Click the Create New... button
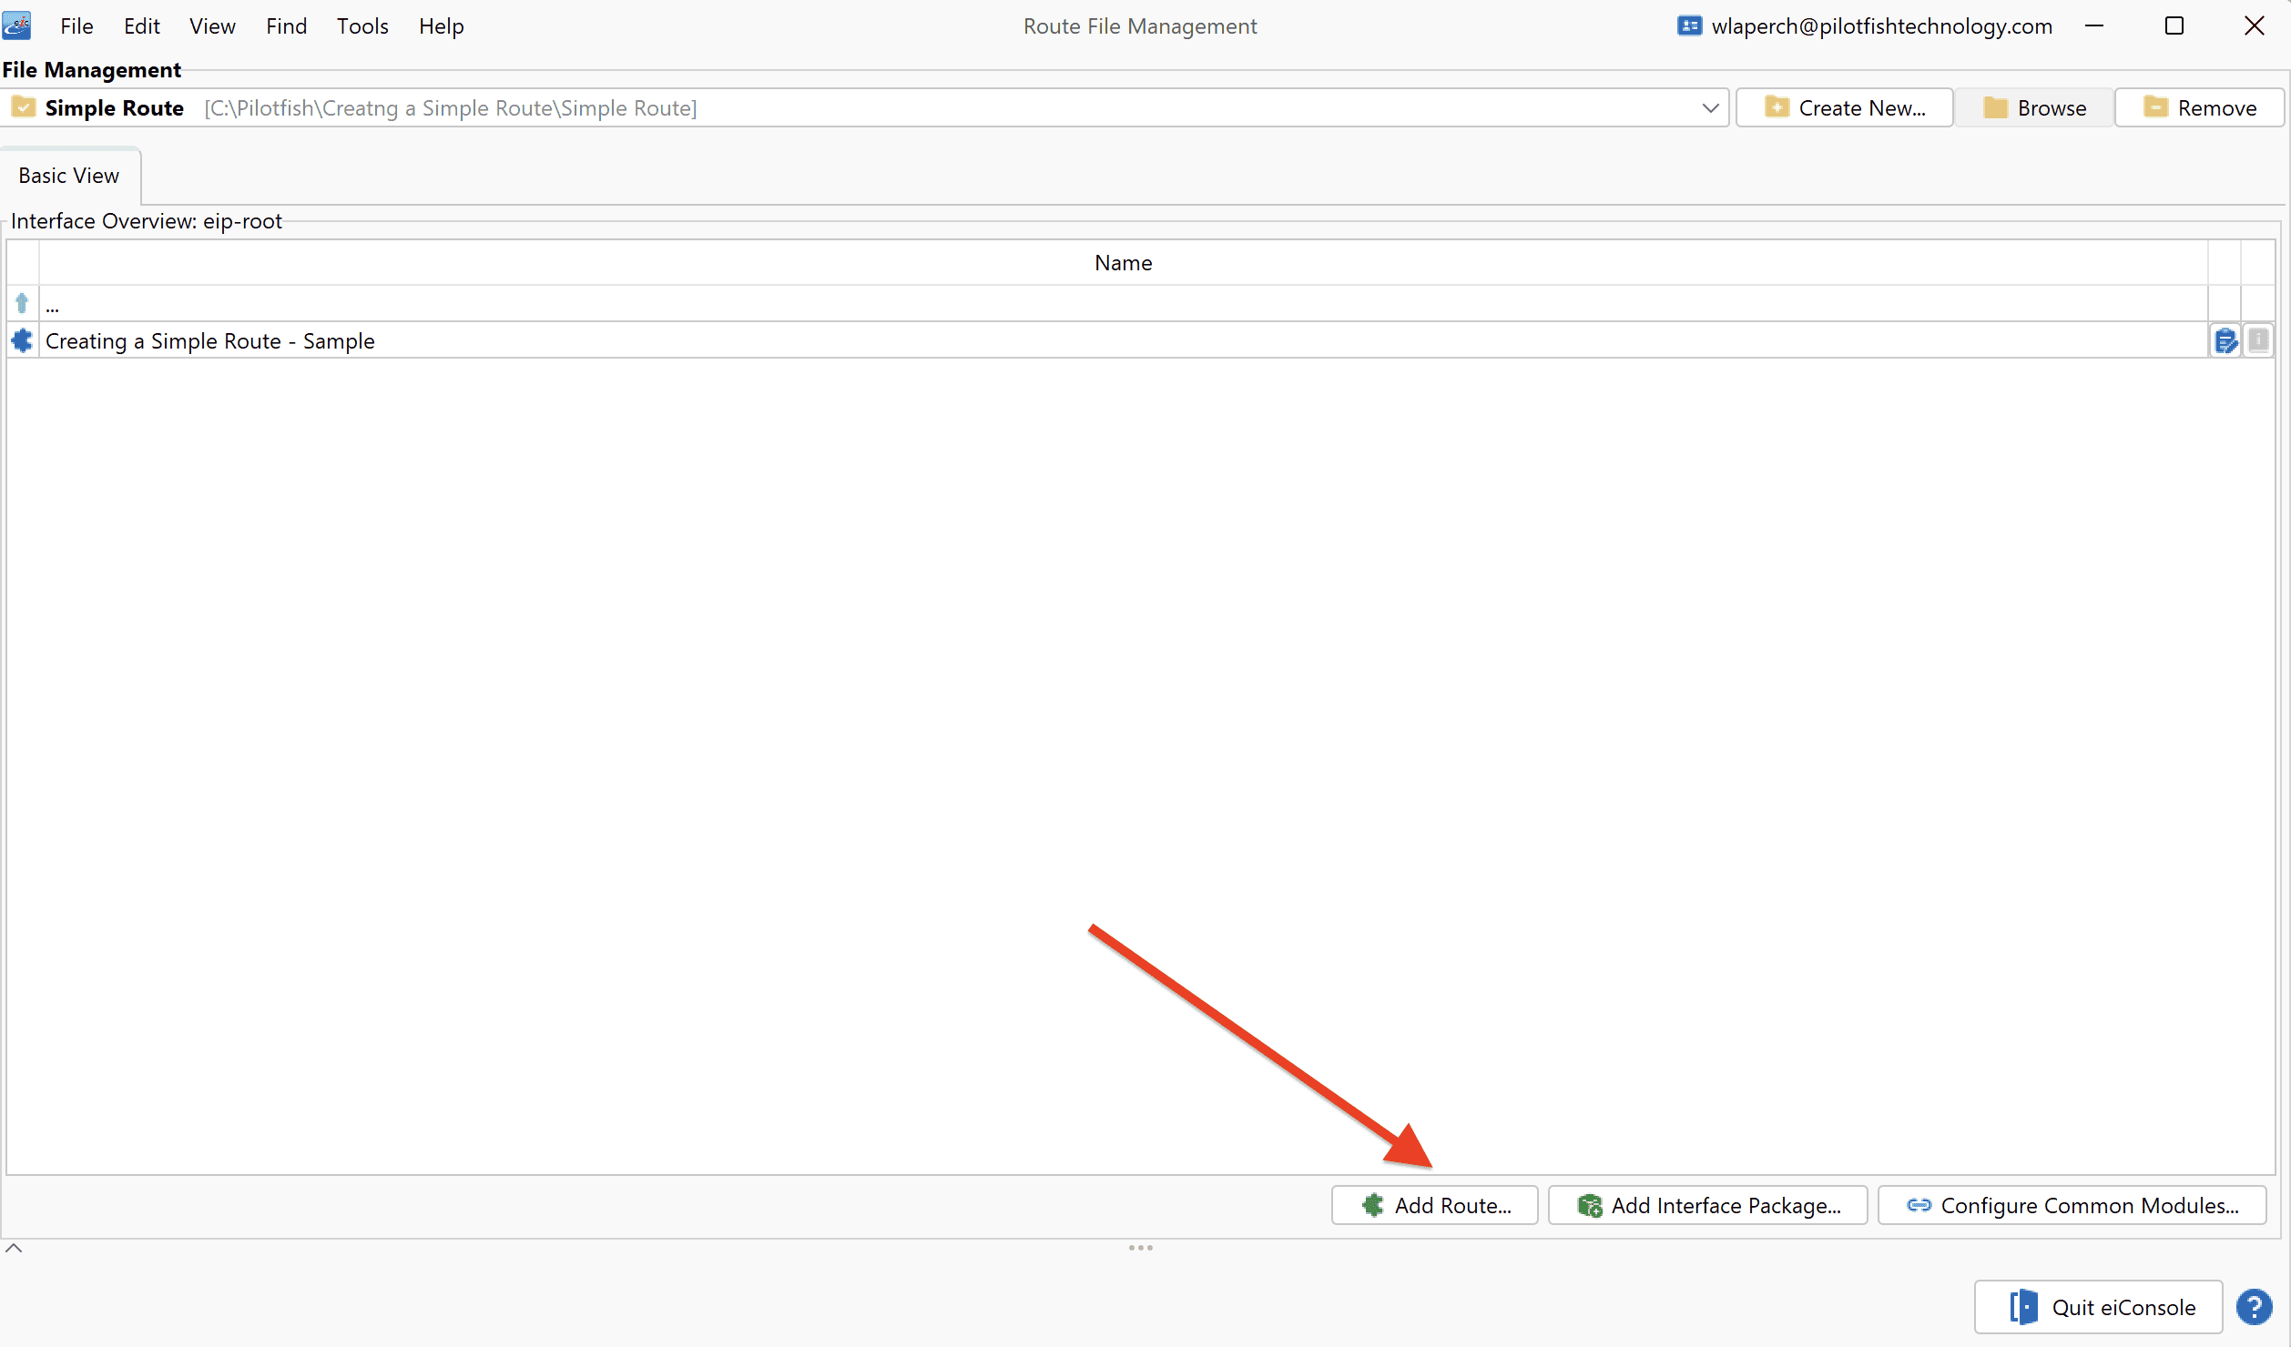The width and height of the screenshot is (2291, 1347). 1845,108
